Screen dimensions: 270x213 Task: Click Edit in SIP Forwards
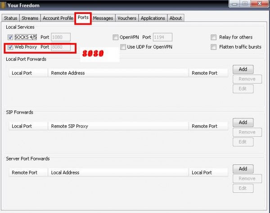click(243, 142)
